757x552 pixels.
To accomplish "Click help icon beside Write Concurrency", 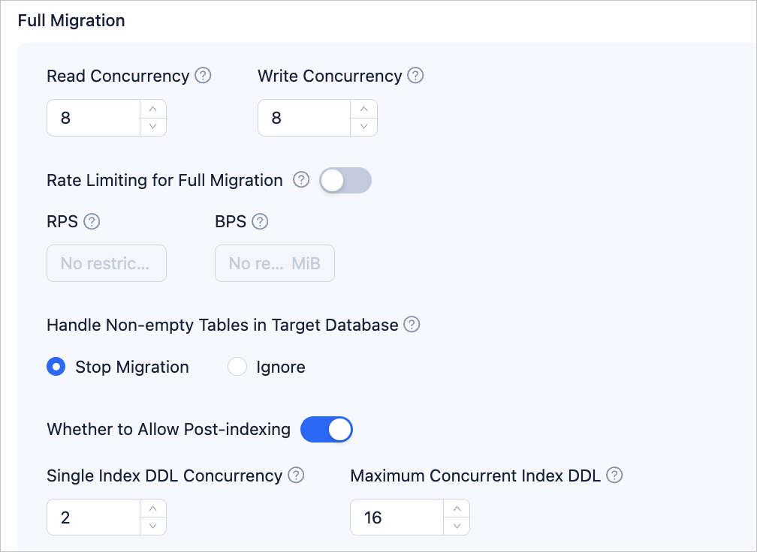I will click(415, 76).
